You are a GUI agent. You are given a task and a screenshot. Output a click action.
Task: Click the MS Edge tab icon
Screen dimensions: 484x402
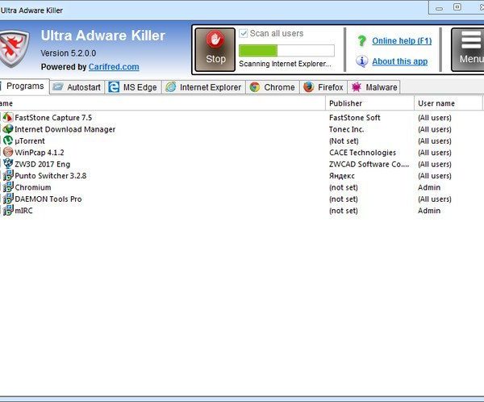[114, 87]
